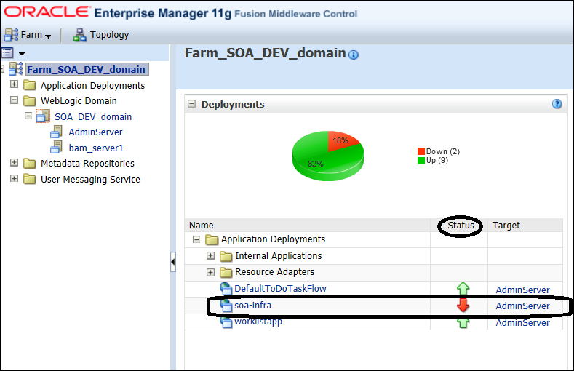Viewport: 574px width, 371px height.
Task: Click the red Down slice of pie chart
Action: (343, 141)
